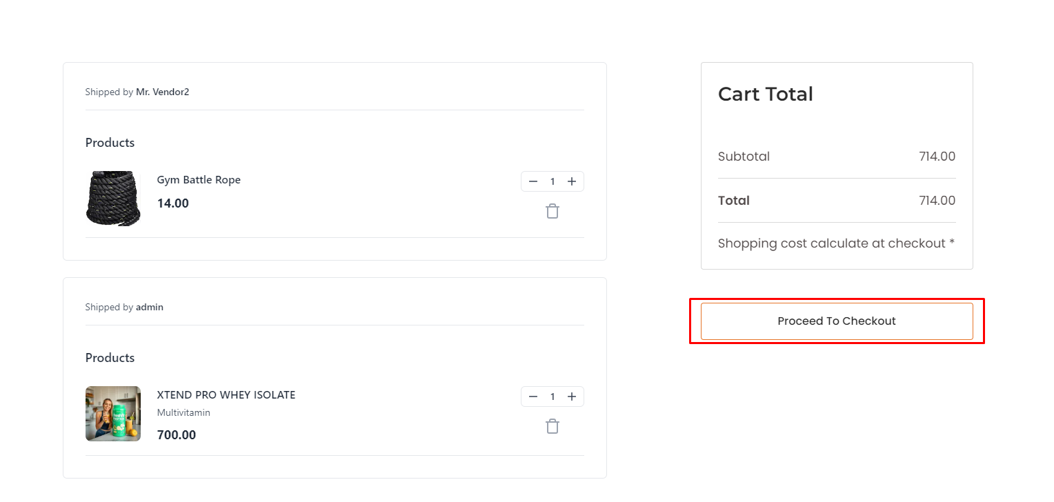Screen dimensions: 1054x502
Task: Click the shopping cost calculate note
Action: pyautogui.click(x=836, y=243)
